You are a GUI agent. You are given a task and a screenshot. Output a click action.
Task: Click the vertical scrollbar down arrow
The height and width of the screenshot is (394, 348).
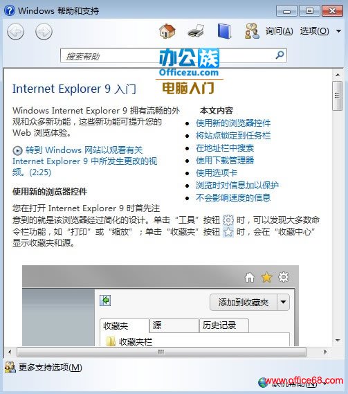pos(338,341)
